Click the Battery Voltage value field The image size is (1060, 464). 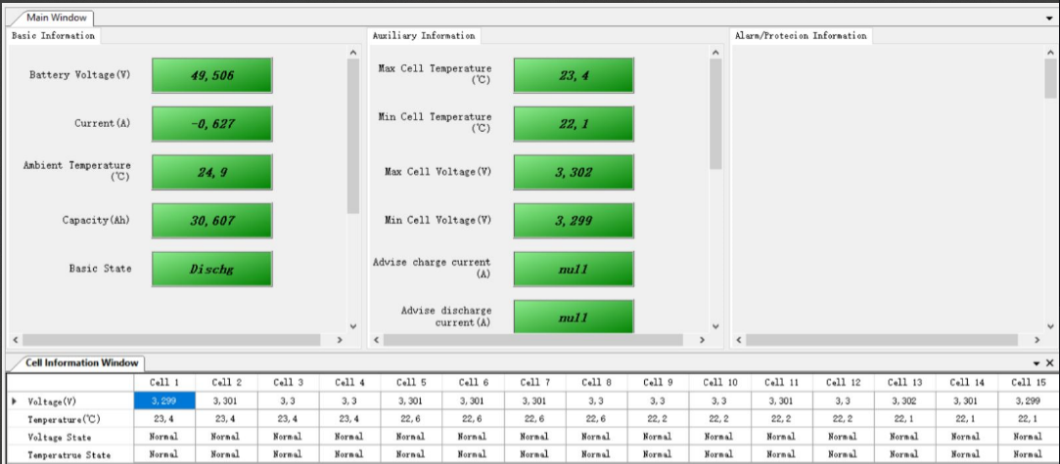click(x=211, y=75)
